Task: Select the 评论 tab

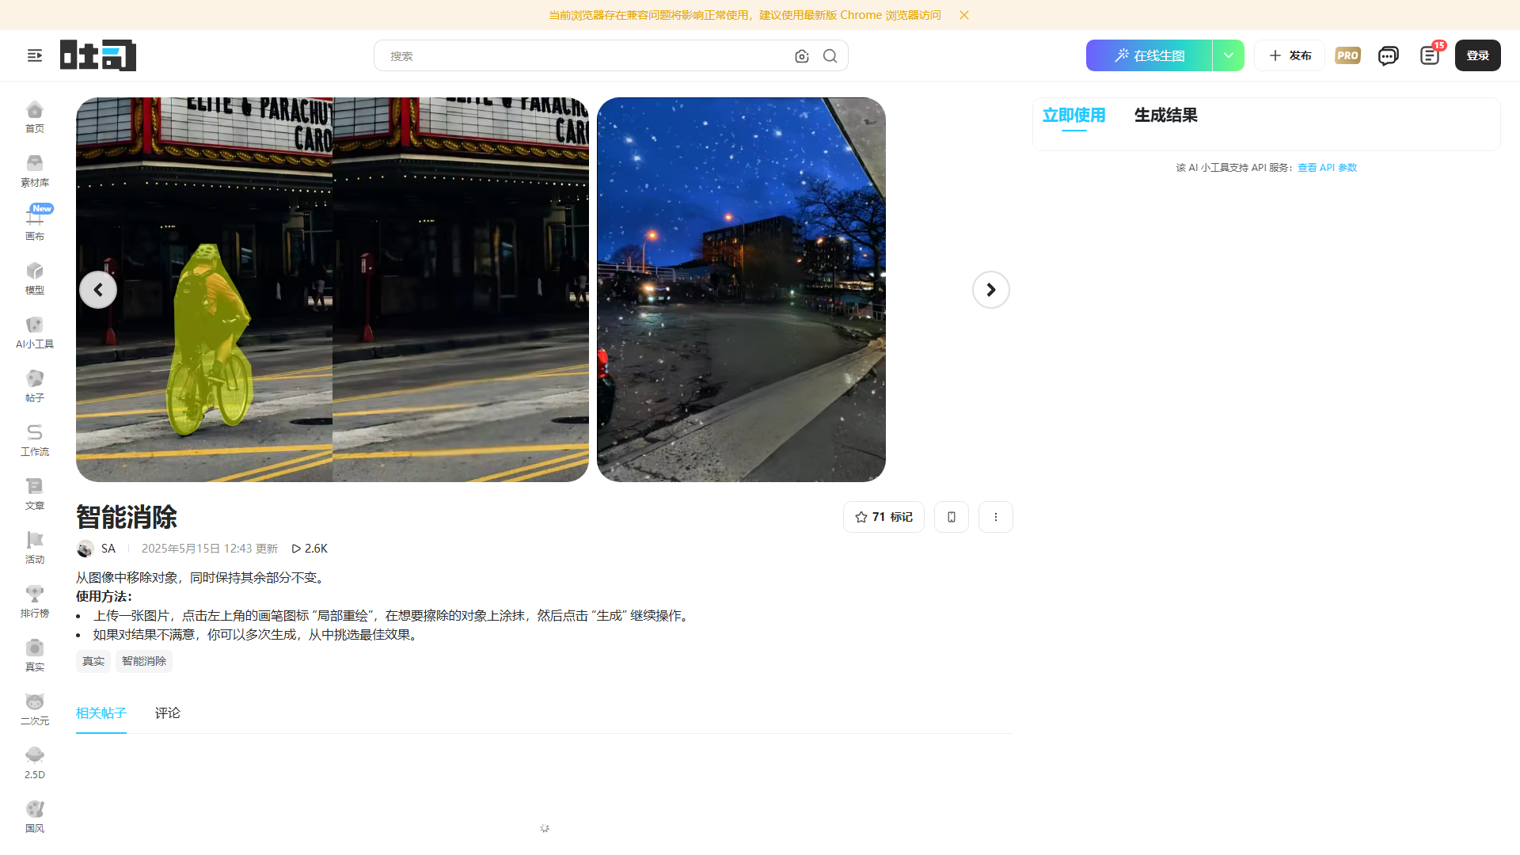Action: point(168,713)
